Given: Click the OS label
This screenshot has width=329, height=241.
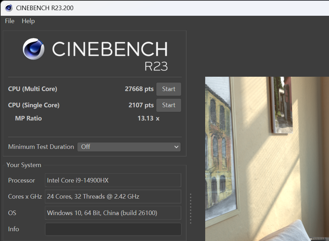Looking at the screenshot, I should [12, 213].
